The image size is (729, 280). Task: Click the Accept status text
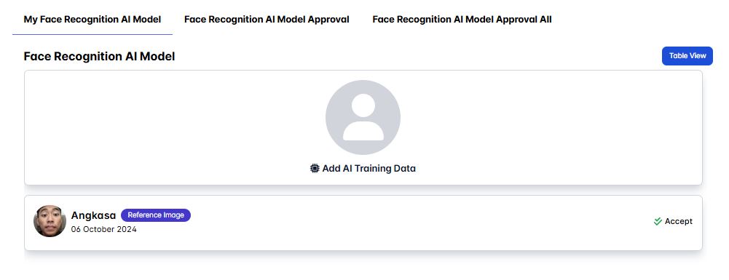tap(678, 222)
